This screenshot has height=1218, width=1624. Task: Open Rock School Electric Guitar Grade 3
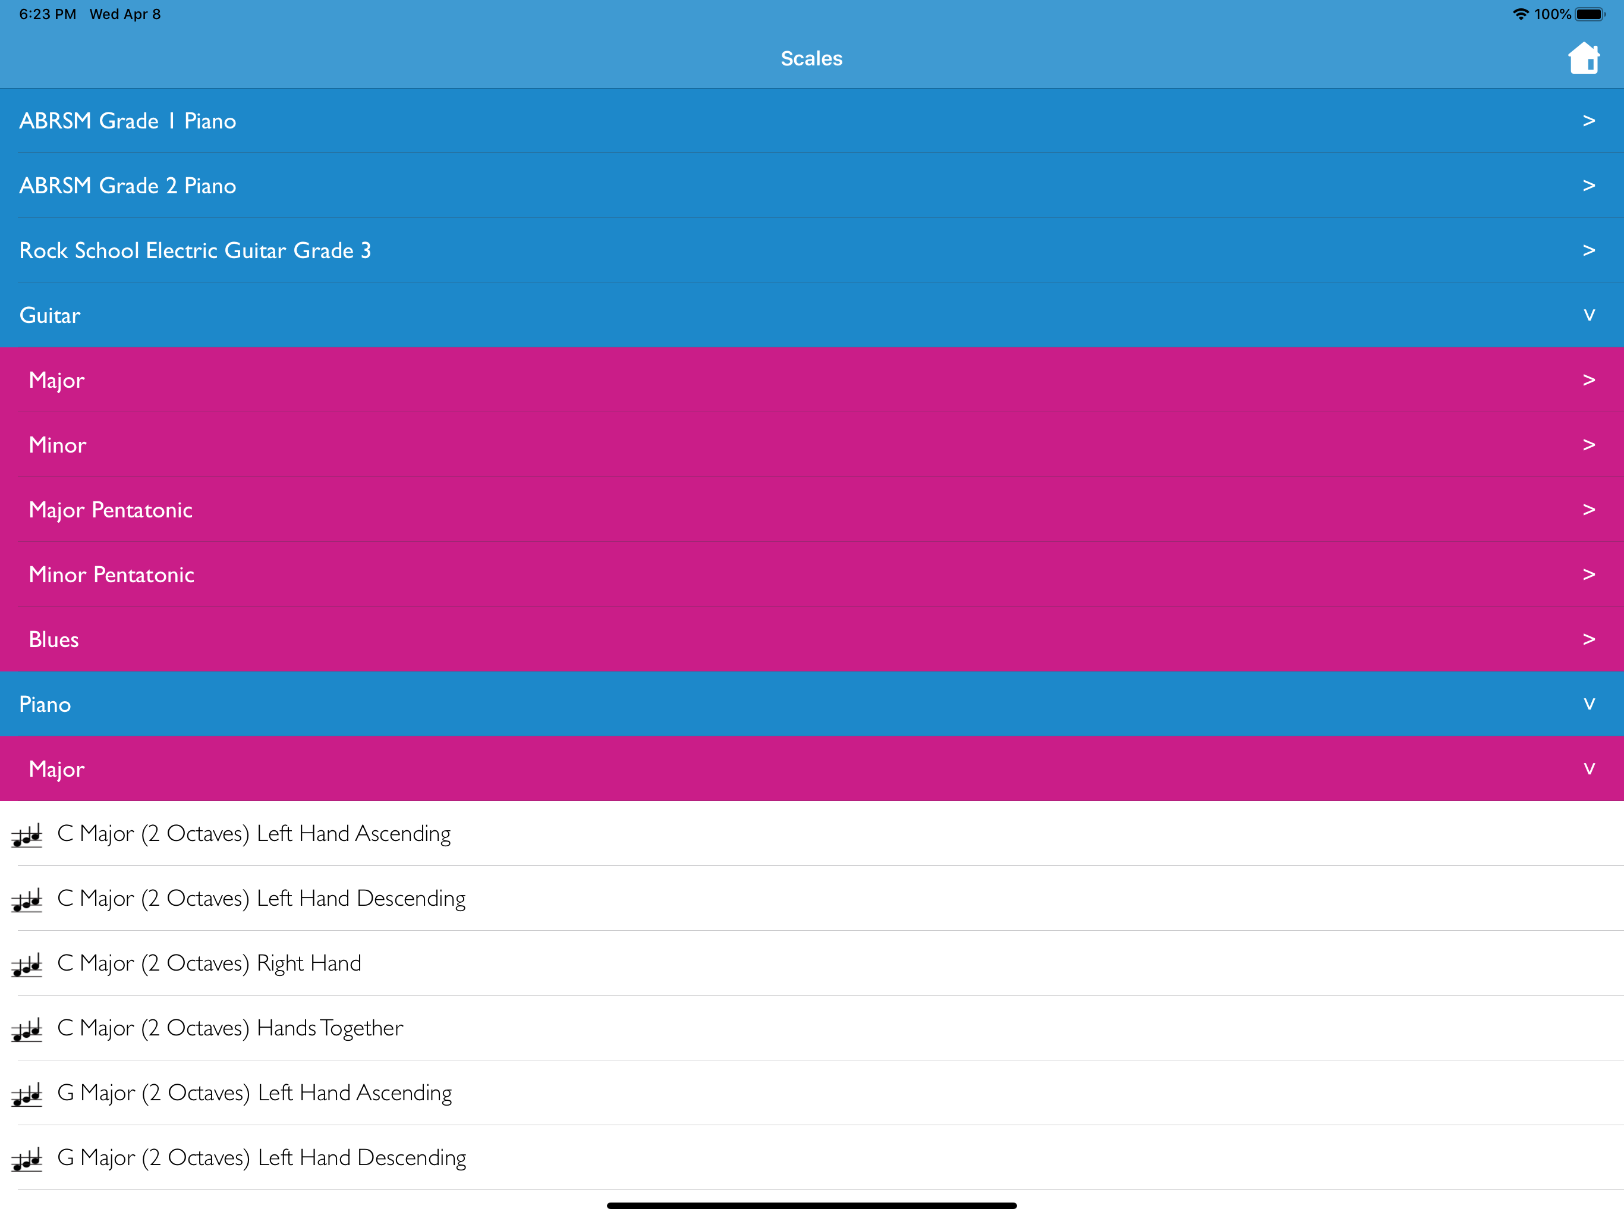(812, 250)
